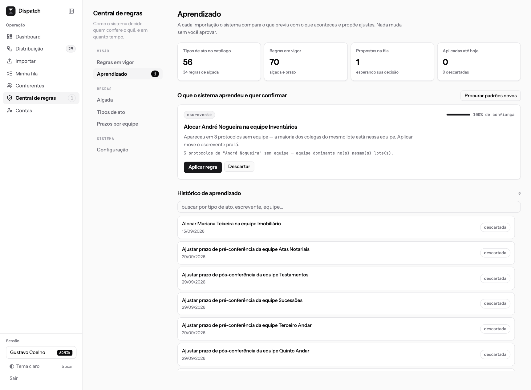Click the history search input field
Screen dimensions: 531x390
tap(349, 207)
